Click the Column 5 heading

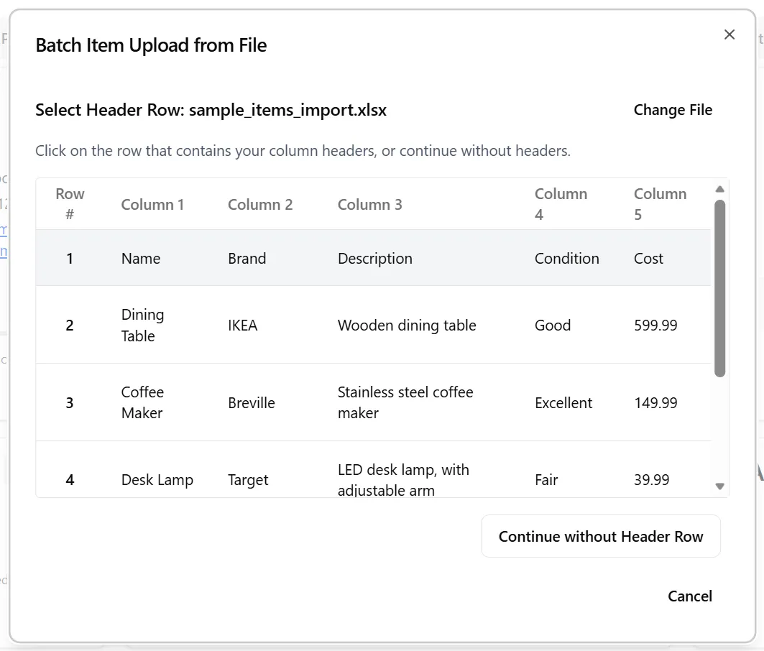[x=660, y=204]
